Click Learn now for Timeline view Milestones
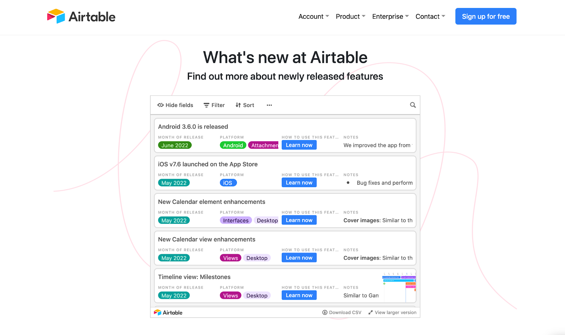The height and width of the screenshot is (335, 565). click(x=299, y=295)
